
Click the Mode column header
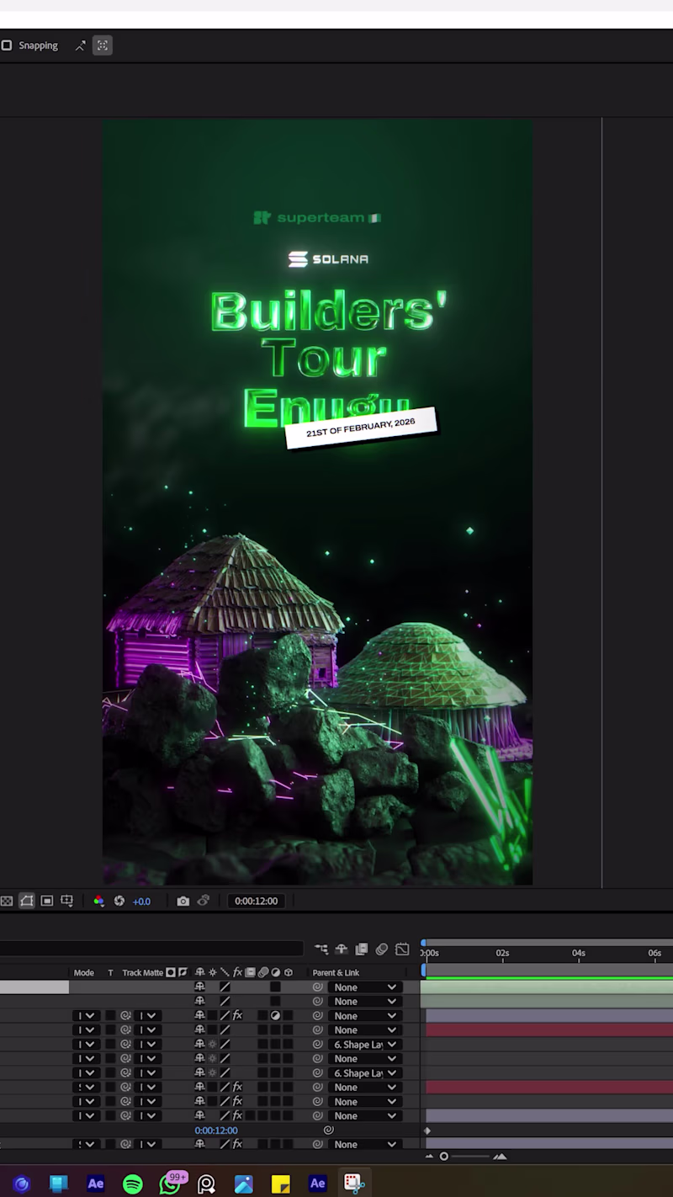click(x=84, y=972)
